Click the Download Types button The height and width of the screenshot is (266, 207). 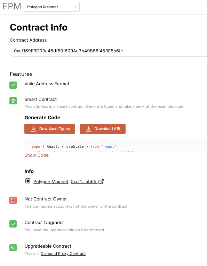[x=50, y=129]
